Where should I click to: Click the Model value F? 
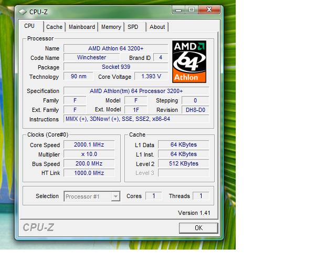(136, 100)
